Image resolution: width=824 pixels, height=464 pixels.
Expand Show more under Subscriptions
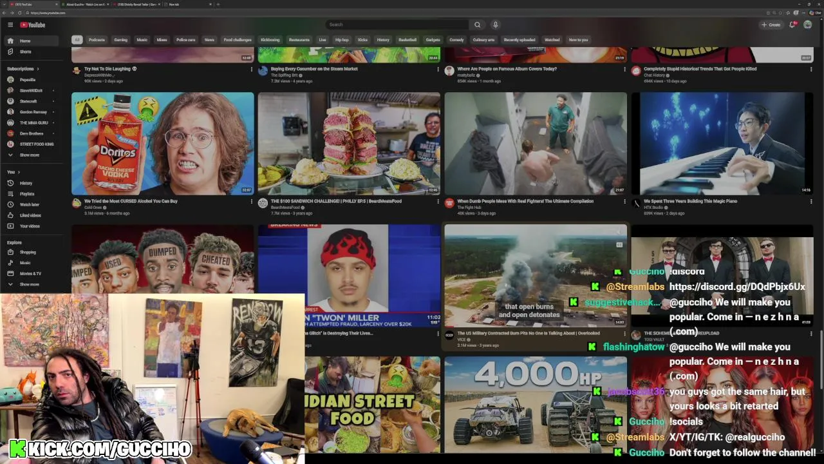[x=31, y=155]
